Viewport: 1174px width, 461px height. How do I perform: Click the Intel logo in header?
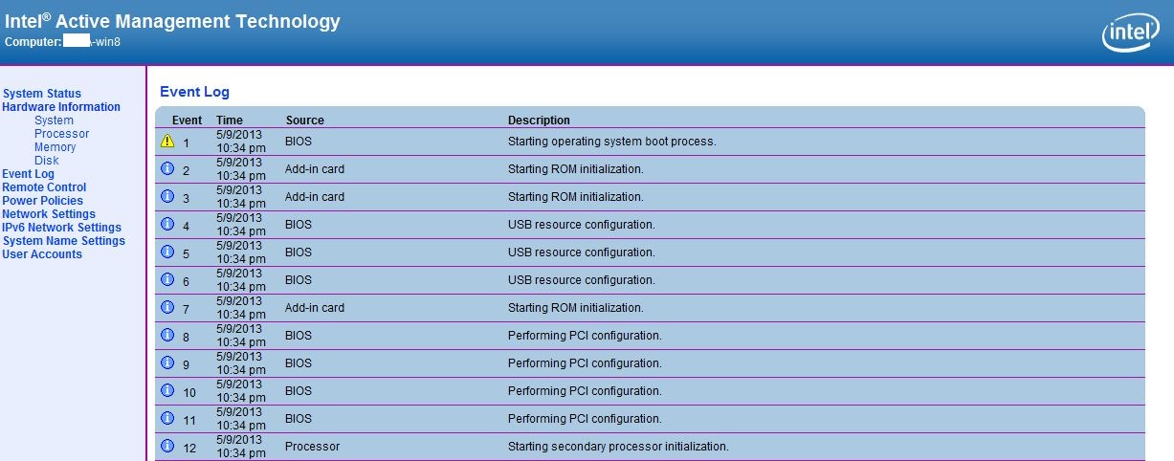(x=1131, y=33)
